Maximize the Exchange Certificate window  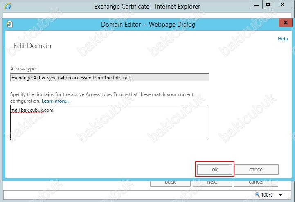coord(268,5)
